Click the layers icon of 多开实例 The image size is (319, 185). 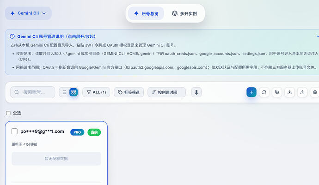[175, 13]
